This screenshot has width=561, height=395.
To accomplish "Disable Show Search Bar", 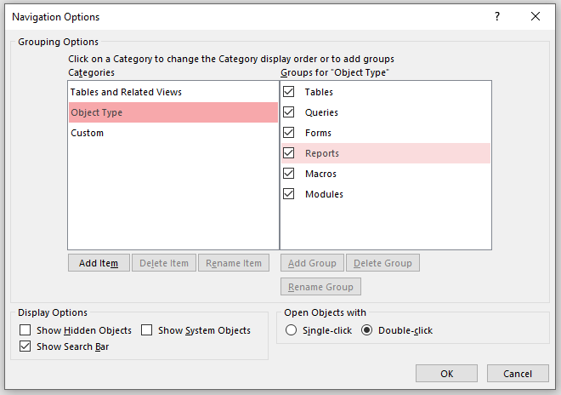I will pyautogui.click(x=25, y=346).
